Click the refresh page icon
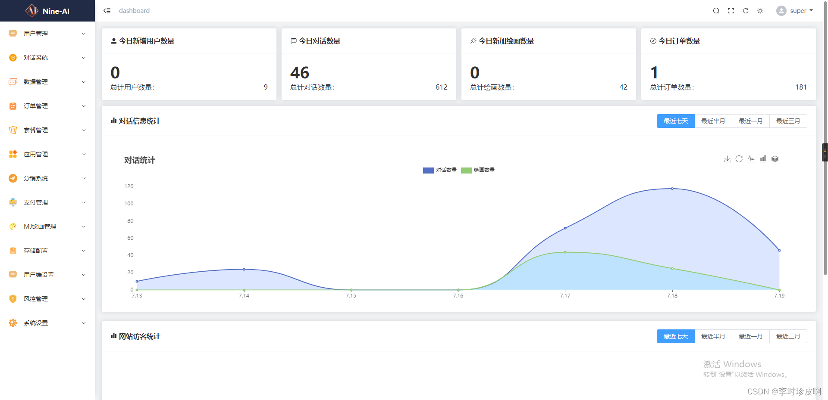Viewport: 828px width, 400px height. (746, 11)
